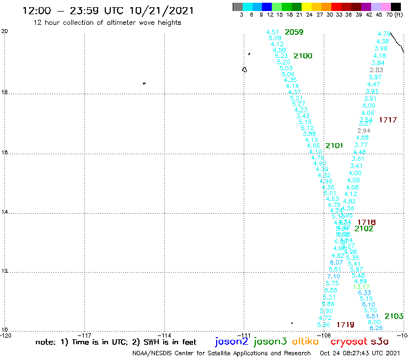The image size is (408, 358).
Task: Click the 2100 green time stamp
Action: [303, 56]
